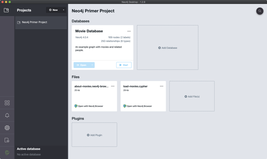Open the Projects sidebar icon
Image resolution: width=267 pixels, height=159 pixels.
[7, 10]
